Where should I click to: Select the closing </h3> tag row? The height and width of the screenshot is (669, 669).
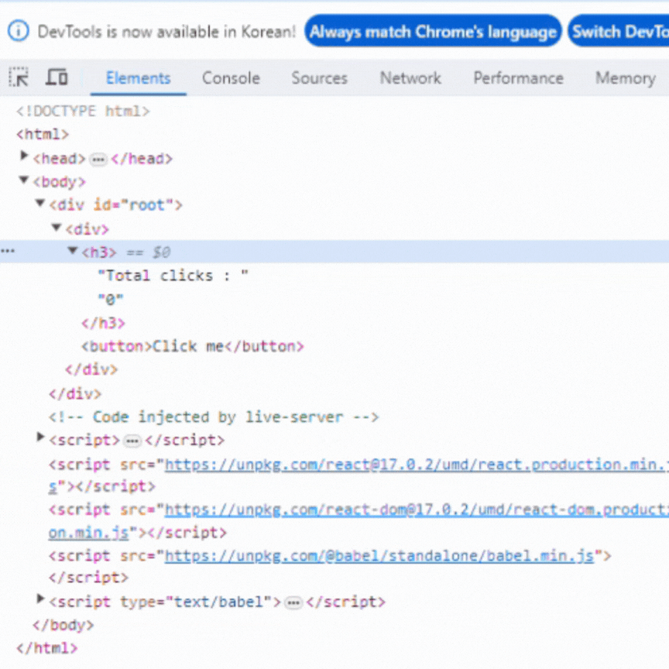(x=103, y=323)
